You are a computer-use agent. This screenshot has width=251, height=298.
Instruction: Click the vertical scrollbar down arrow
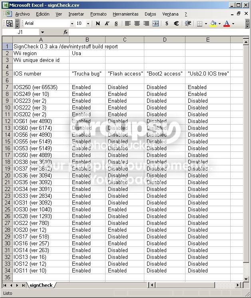coord(246,279)
